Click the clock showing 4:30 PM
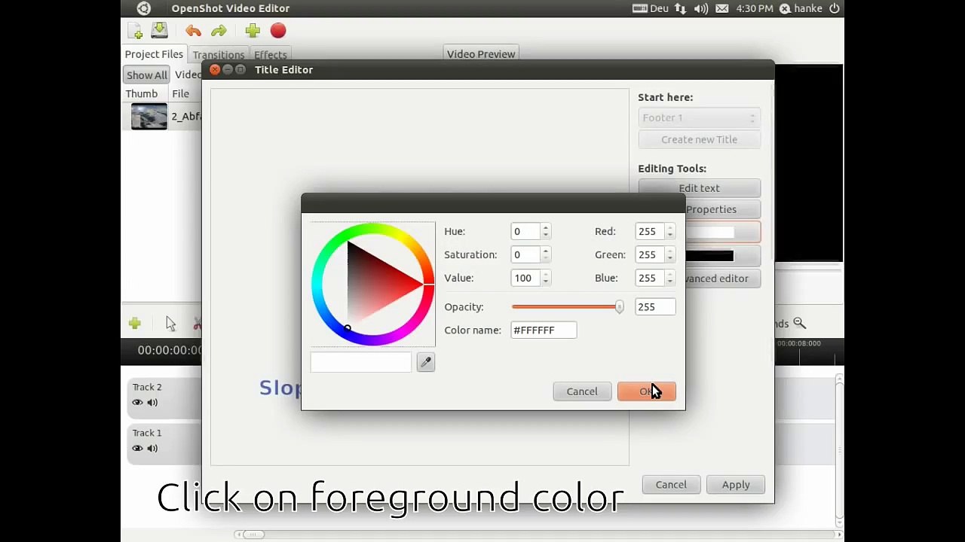The height and width of the screenshot is (542, 965). click(x=755, y=8)
